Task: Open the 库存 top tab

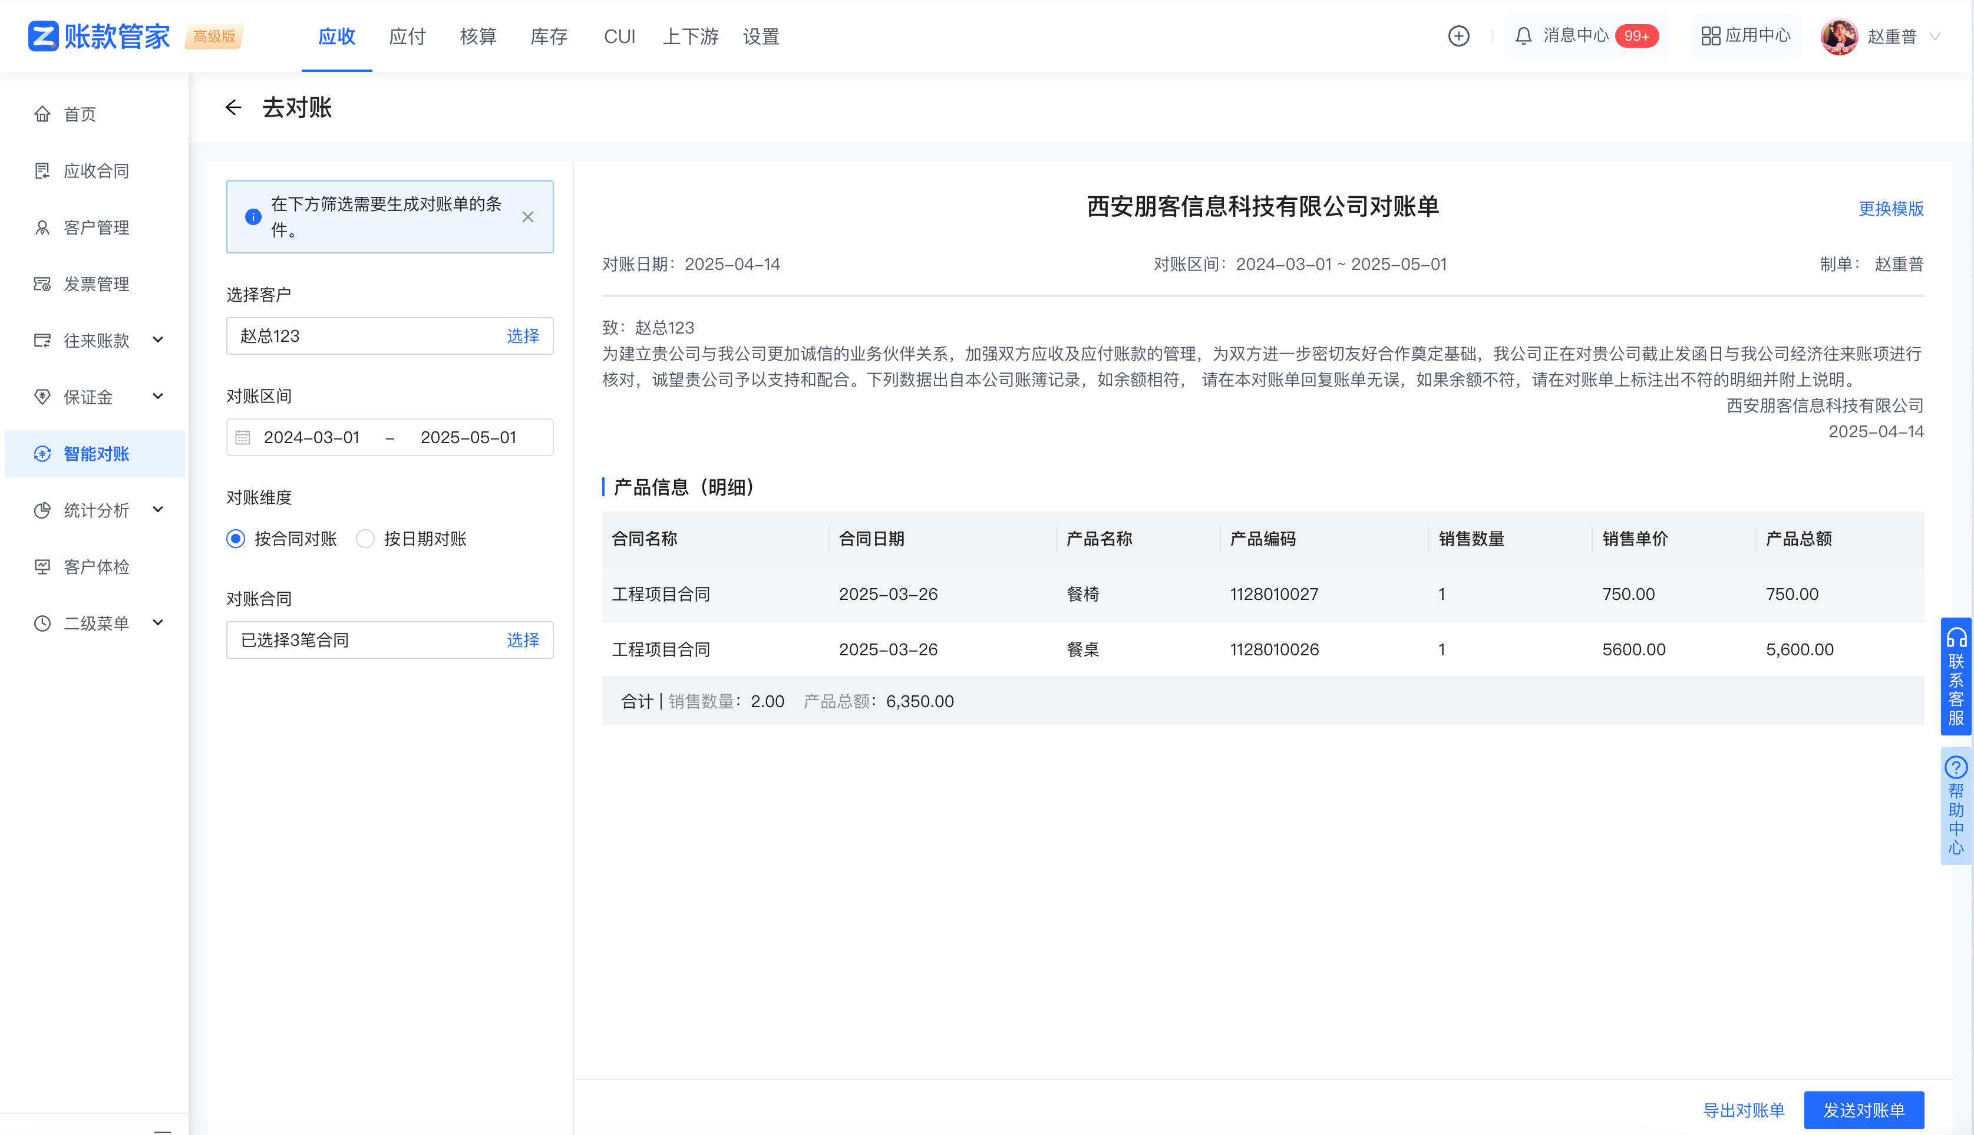Action: tap(549, 36)
